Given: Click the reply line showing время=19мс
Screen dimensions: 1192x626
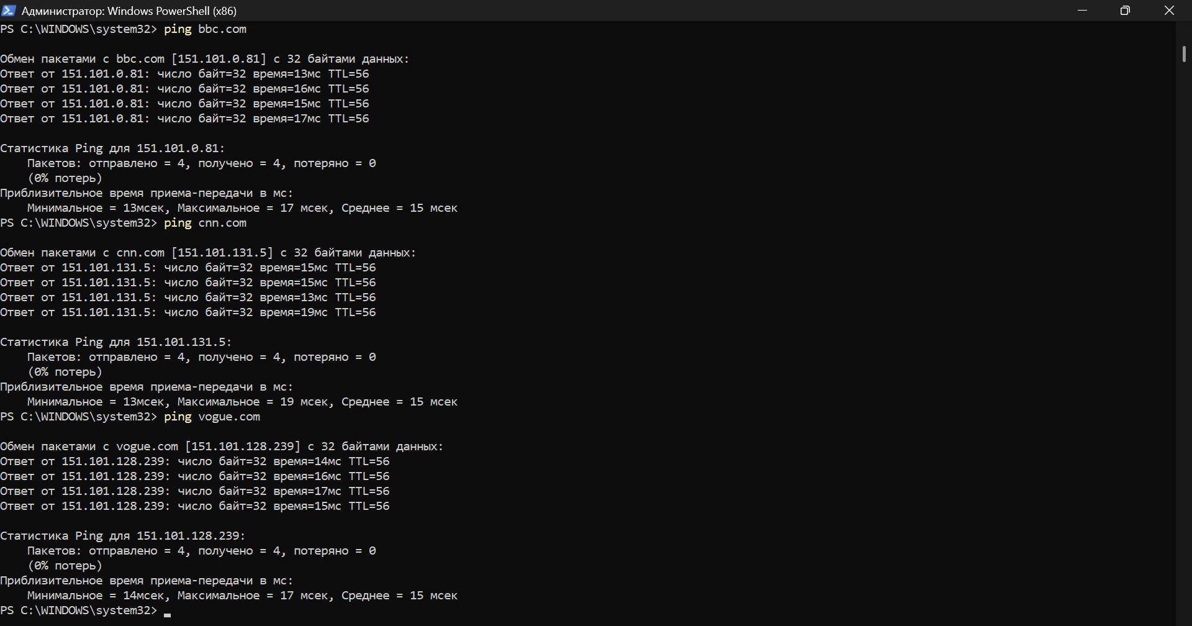Looking at the screenshot, I should pyautogui.click(x=187, y=312).
